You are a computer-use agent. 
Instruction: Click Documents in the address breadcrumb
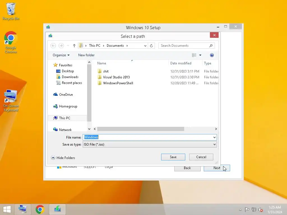point(115,46)
